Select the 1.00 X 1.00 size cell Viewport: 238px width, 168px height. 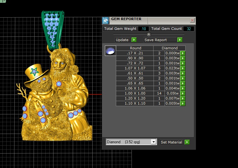click(135, 93)
